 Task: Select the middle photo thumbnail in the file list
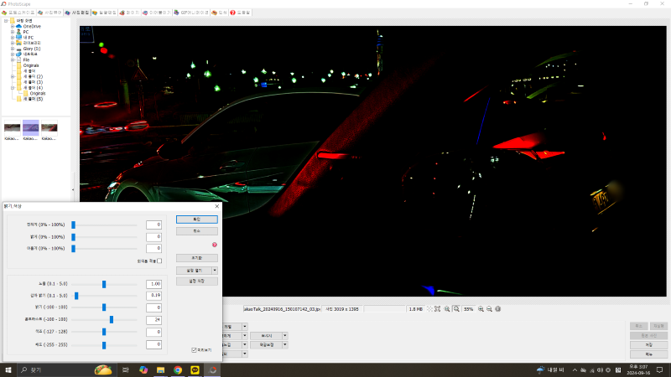32,127
